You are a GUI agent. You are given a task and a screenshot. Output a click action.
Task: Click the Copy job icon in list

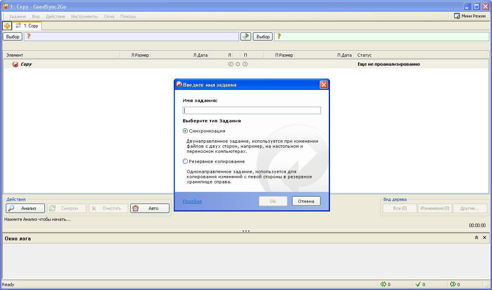pyautogui.click(x=15, y=64)
